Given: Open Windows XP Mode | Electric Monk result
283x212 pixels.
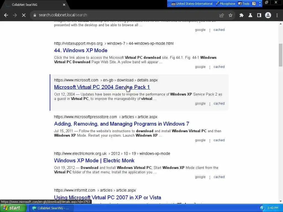Looking at the screenshot, I should [94, 160].
